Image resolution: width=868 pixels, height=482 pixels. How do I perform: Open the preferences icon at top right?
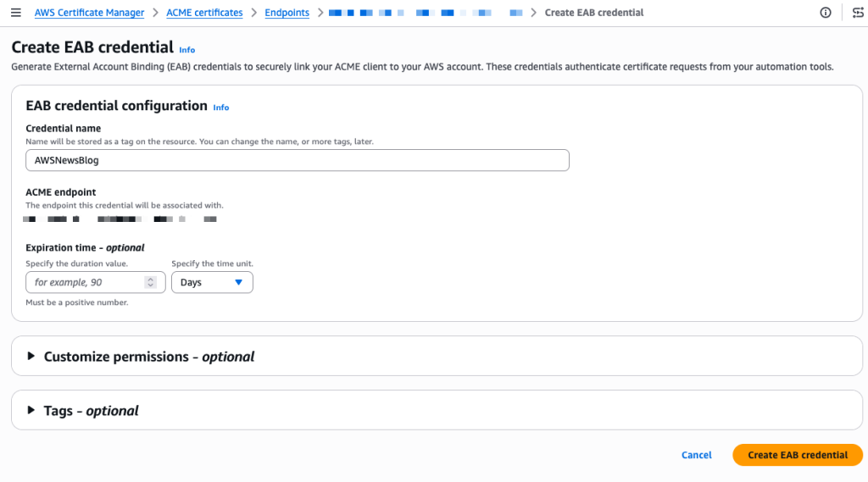click(x=858, y=12)
